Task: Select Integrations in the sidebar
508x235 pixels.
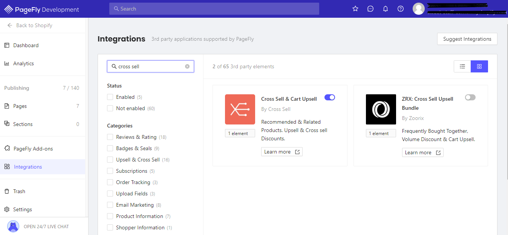Action: (43, 167)
